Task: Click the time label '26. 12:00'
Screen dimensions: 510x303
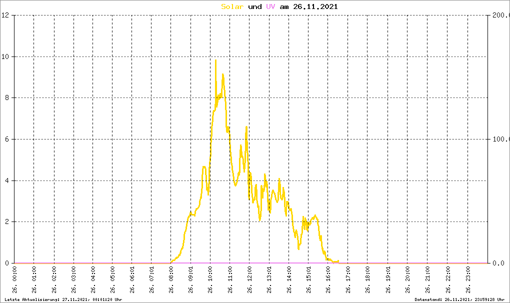Action: (249, 280)
